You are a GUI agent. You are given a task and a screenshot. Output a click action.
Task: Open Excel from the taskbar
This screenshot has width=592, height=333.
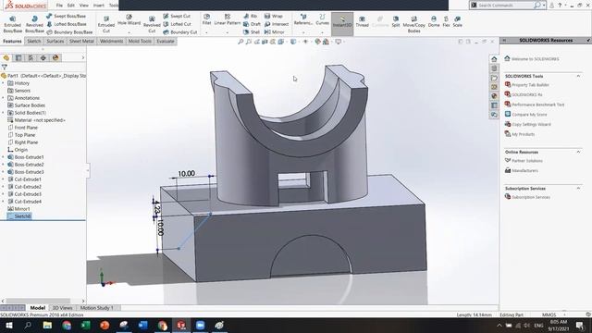click(86, 325)
